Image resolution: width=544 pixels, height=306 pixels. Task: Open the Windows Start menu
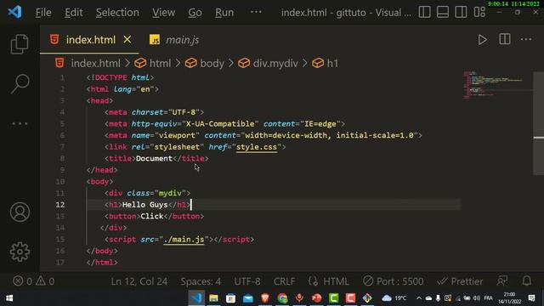coord(9,298)
